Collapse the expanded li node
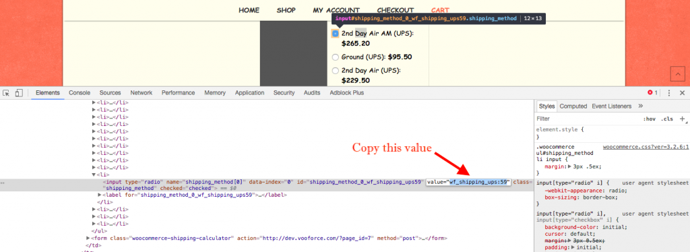This screenshot has width=690, height=252. click(x=94, y=175)
